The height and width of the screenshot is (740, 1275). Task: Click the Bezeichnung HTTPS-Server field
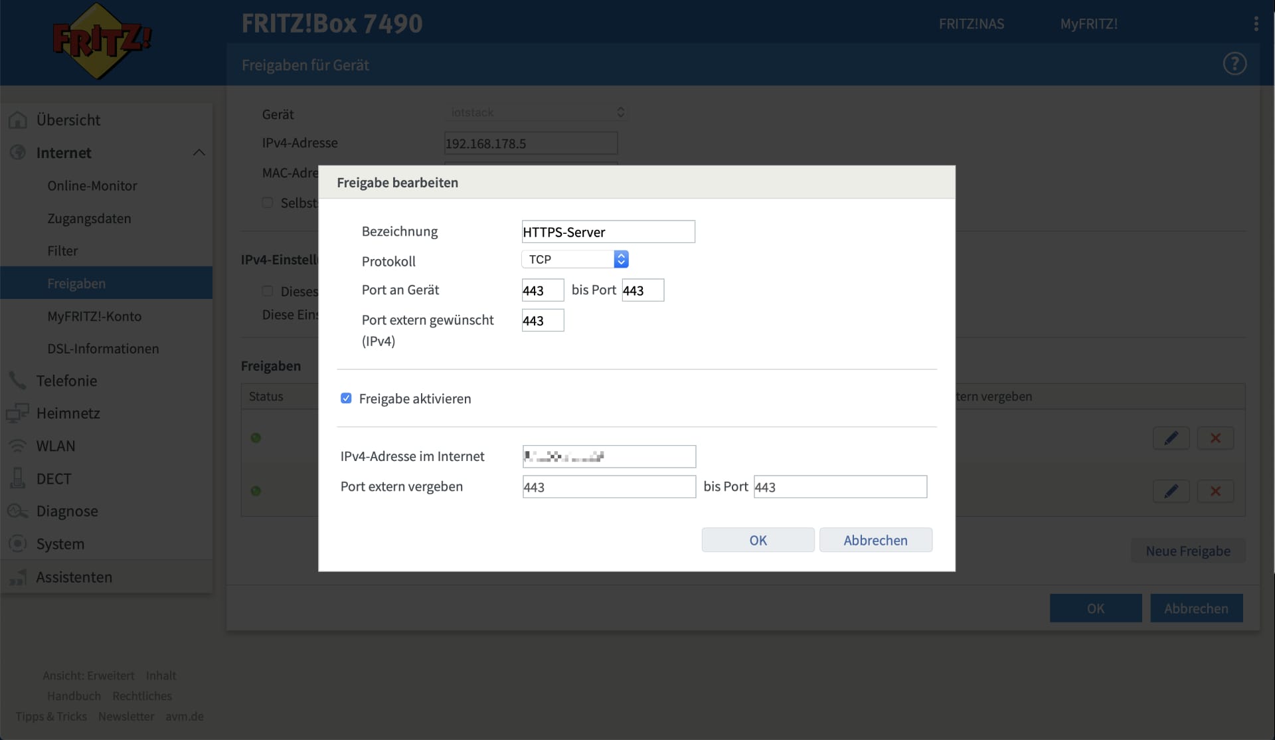608,232
